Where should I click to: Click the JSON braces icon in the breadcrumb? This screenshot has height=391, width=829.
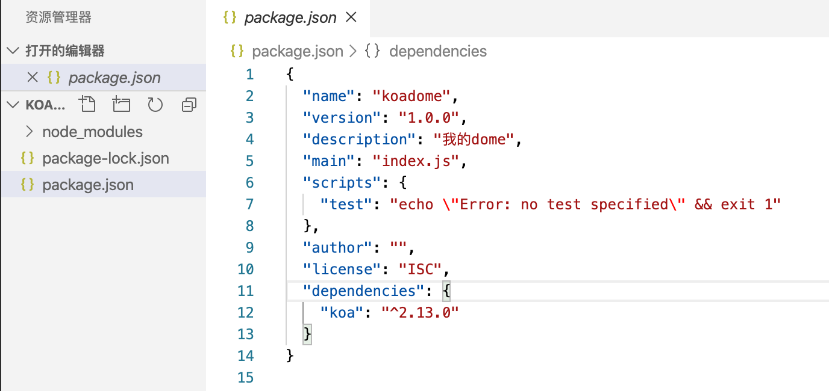click(x=237, y=51)
